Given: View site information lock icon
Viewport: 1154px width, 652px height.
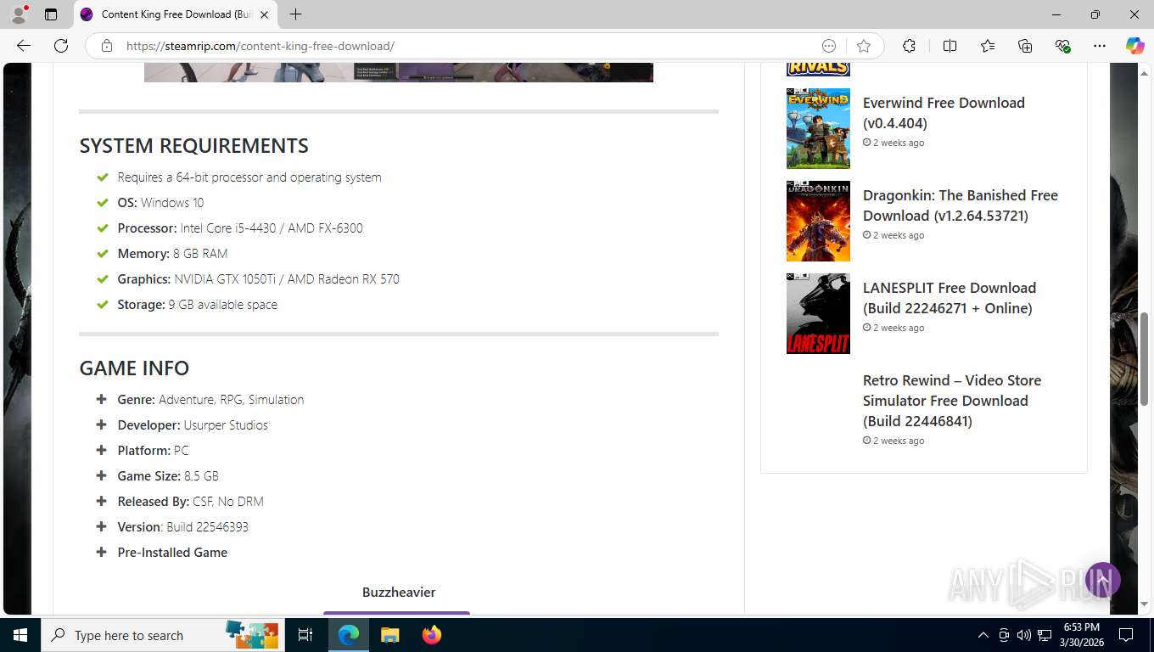Looking at the screenshot, I should (107, 46).
